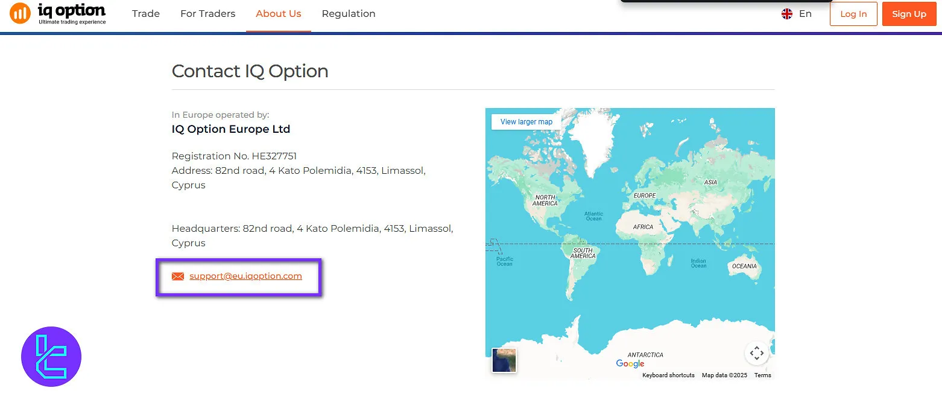Screen dimensions: 942x408
Task: Click the British flag language icon
Action: tap(786, 13)
